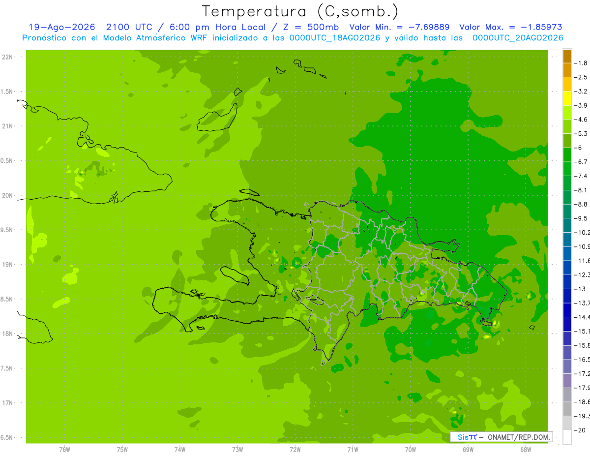
Task: Click the "69W" longitude label
Action: click(468, 450)
